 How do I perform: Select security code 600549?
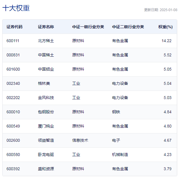pos(13,126)
